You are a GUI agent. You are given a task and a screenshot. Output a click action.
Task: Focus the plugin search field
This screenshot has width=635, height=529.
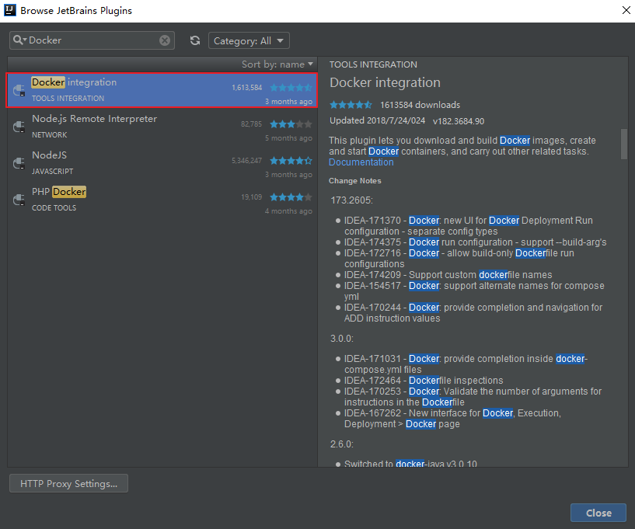pyautogui.click(x=92, y=40)
